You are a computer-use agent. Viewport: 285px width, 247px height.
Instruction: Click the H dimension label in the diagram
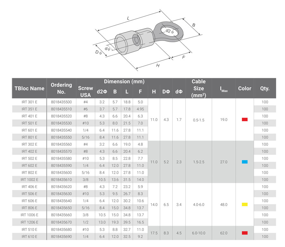[157, 66]
